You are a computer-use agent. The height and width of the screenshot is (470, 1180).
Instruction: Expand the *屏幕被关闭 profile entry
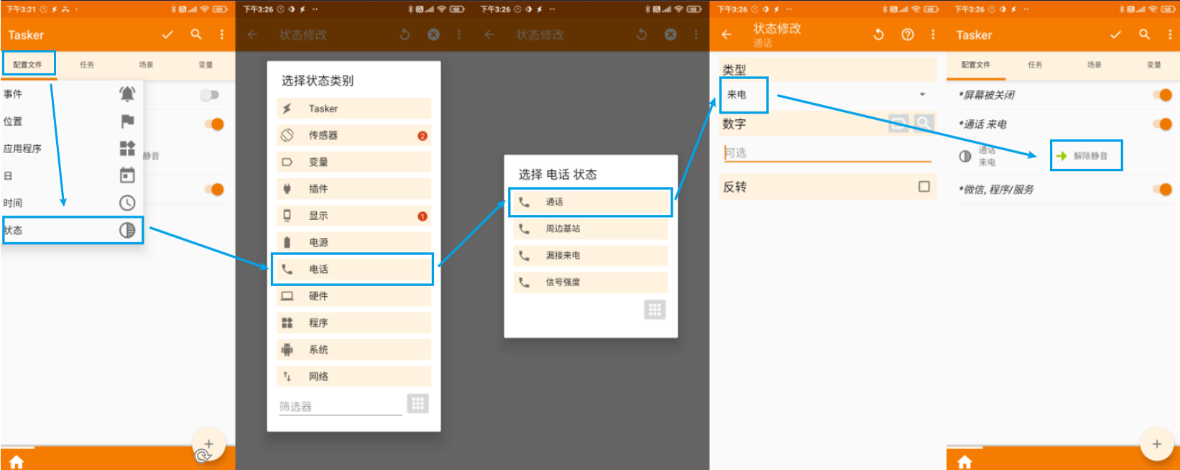[x=987, y=96]
